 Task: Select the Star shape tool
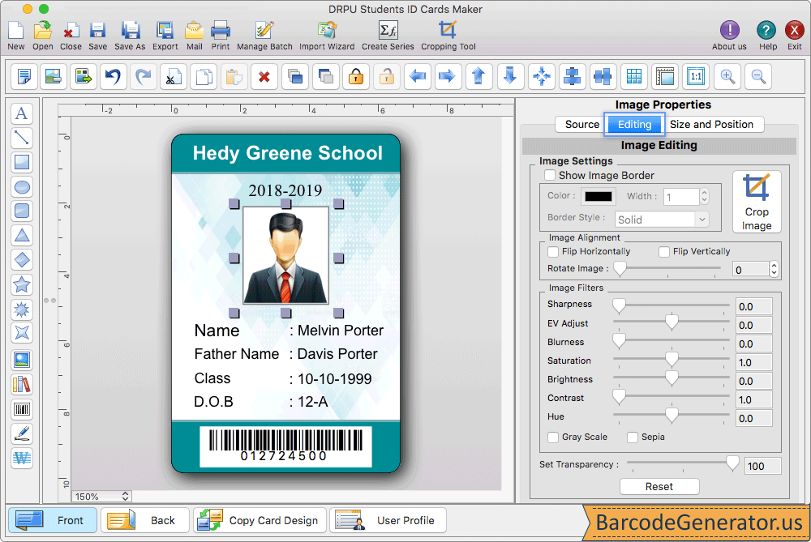click(22, 284)
